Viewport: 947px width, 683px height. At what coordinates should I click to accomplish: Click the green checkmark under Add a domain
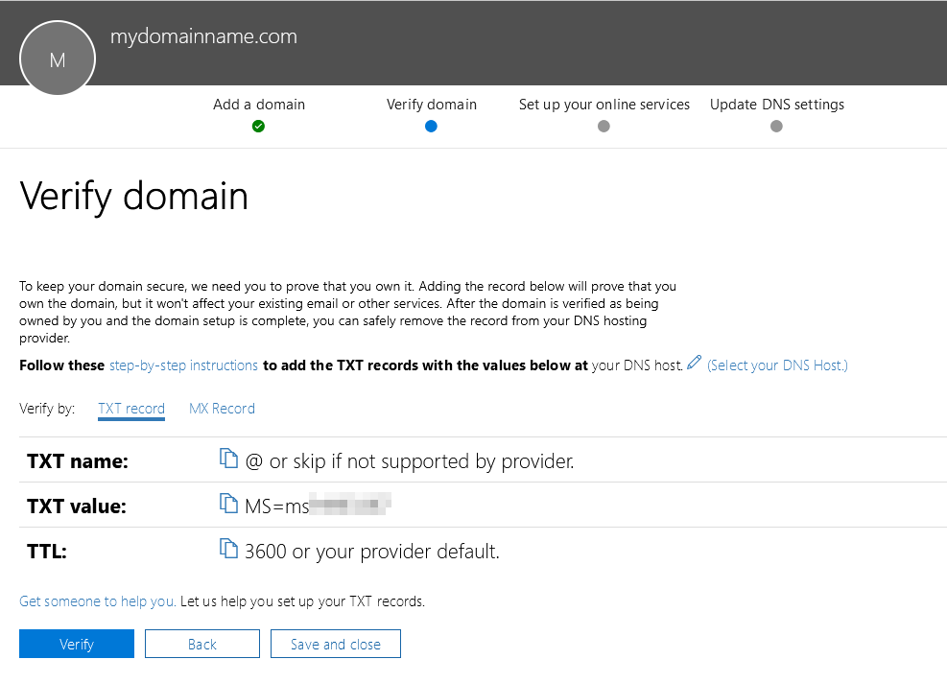258,126
